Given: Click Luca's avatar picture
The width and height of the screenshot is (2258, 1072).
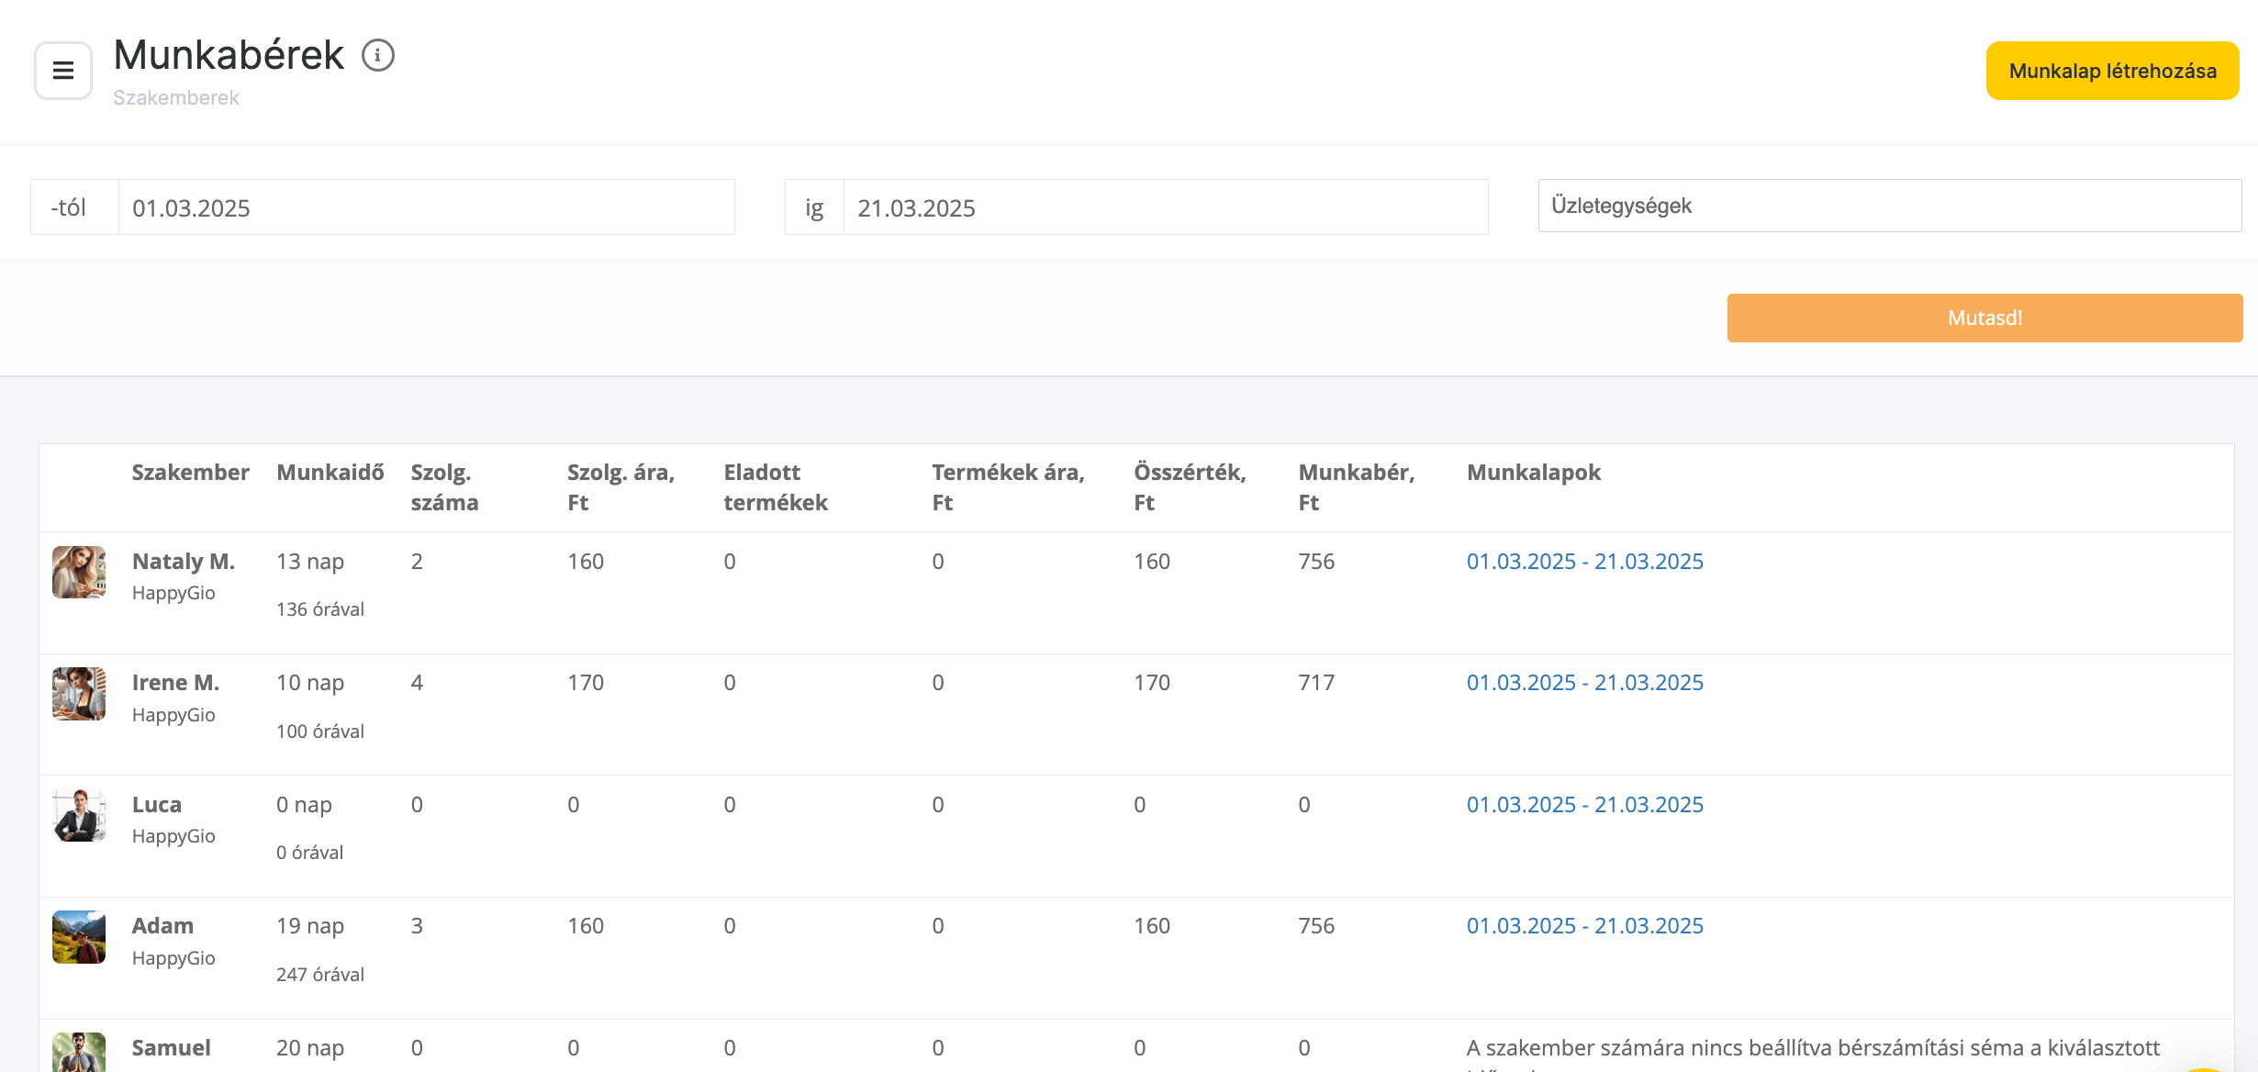Looking at the screenshot, I should tap(79, 815).
